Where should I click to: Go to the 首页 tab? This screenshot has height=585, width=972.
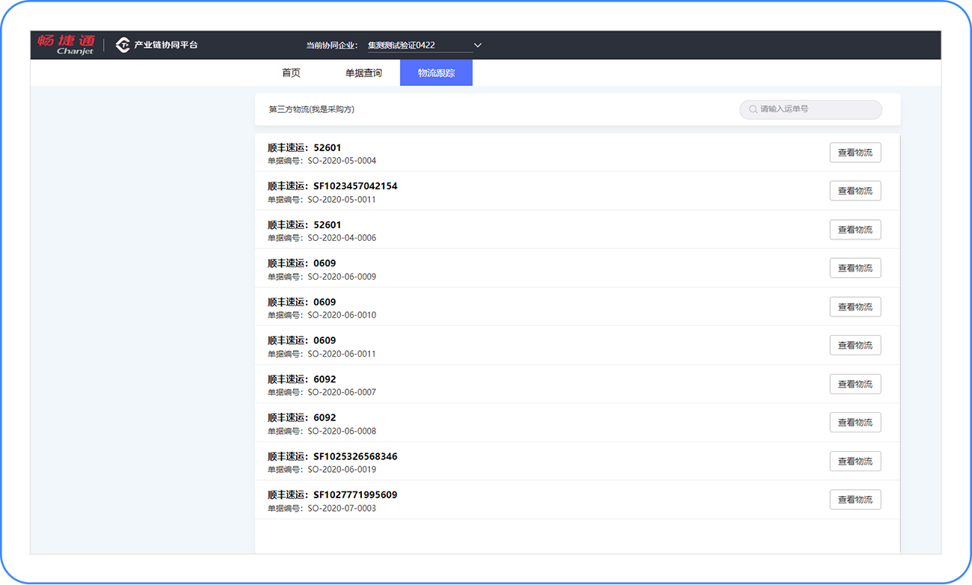click(291, 73)
